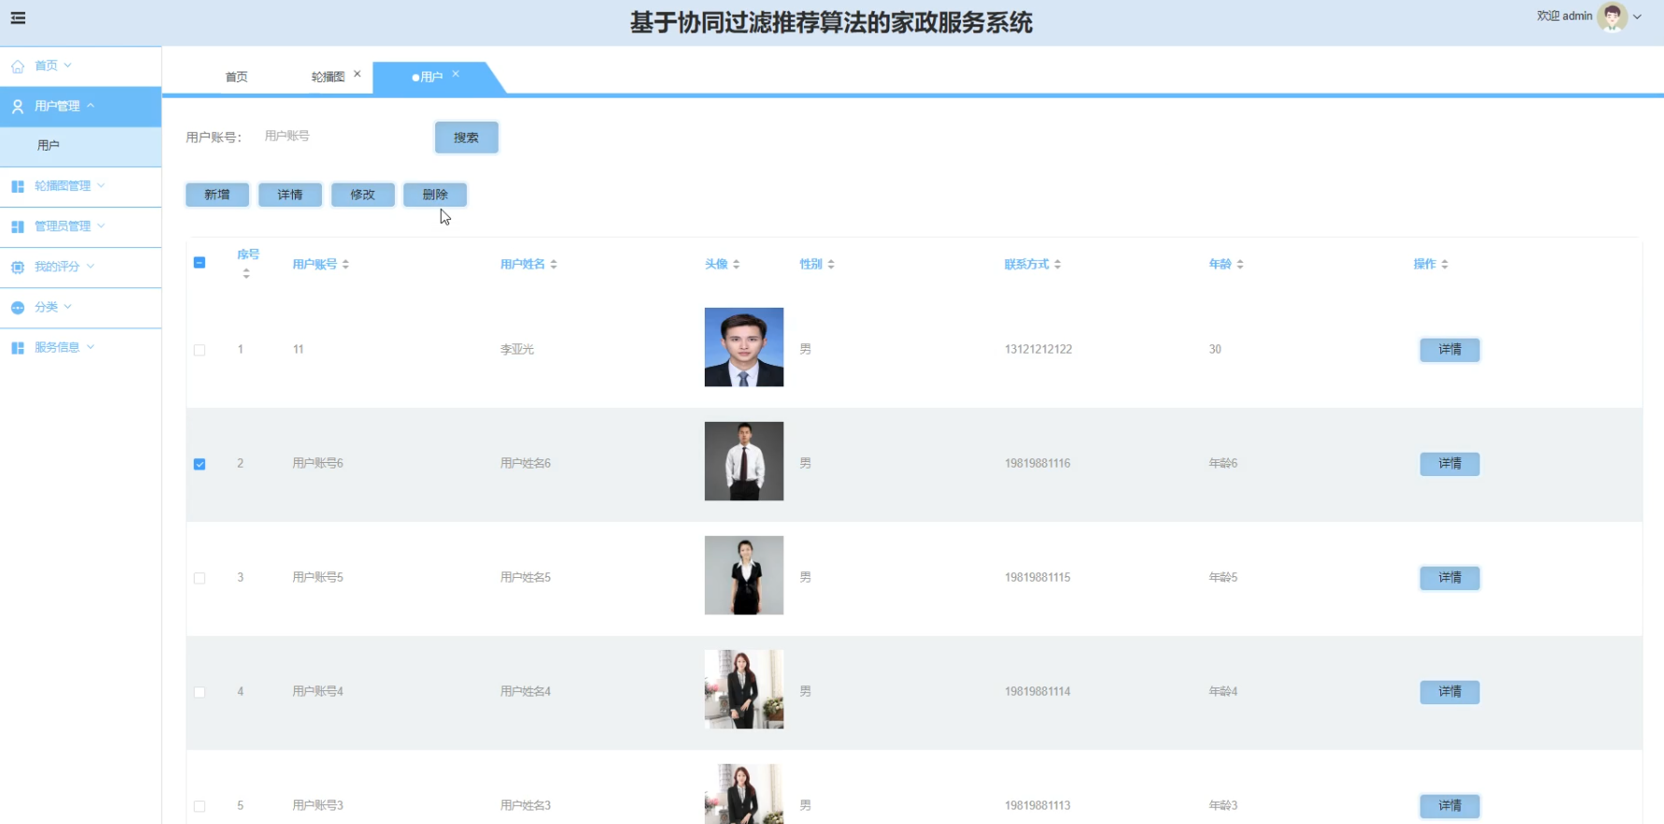
Task: Click the avatar photo of 用户姓名6
Action: pyautogui.click(x=744, y=461)
